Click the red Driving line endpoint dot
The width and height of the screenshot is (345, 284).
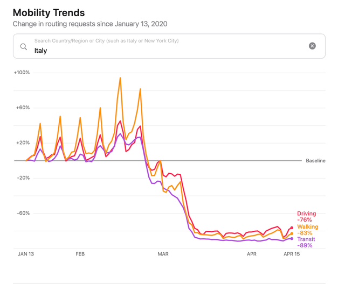point(292,228)
